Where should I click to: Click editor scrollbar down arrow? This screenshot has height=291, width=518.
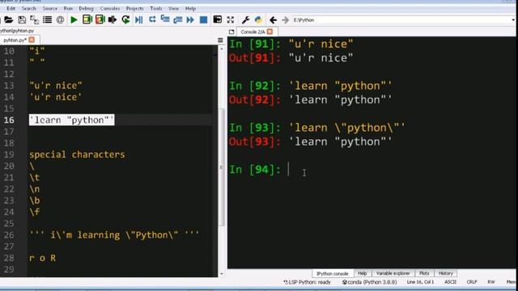tap(221, 274)
